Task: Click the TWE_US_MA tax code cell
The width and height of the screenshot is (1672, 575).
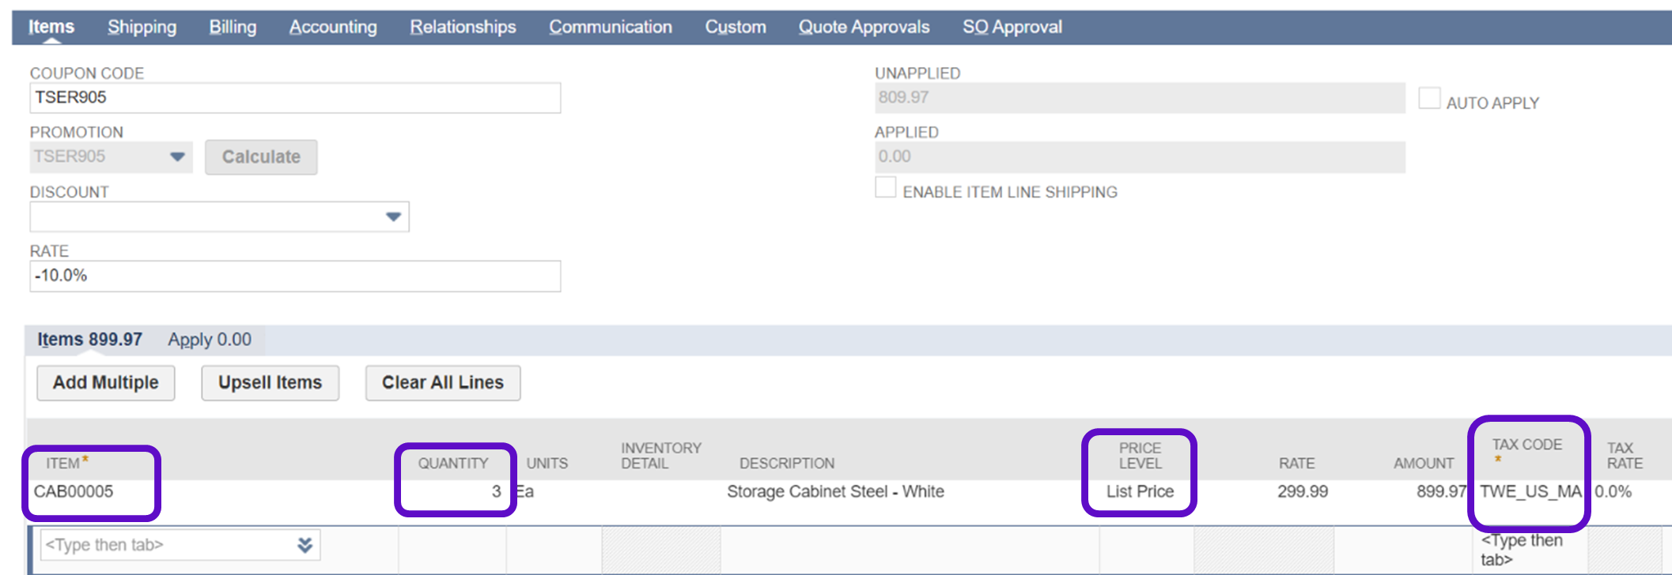Action: (1529, 492)
